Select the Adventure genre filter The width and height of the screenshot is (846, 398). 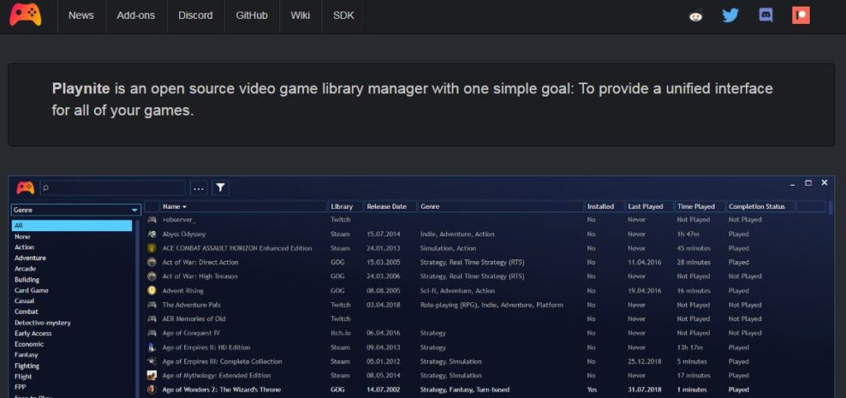click(31, 258)
